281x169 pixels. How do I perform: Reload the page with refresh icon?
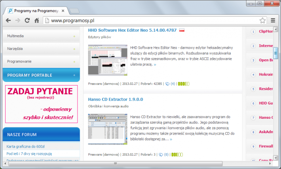click(27, 21)
